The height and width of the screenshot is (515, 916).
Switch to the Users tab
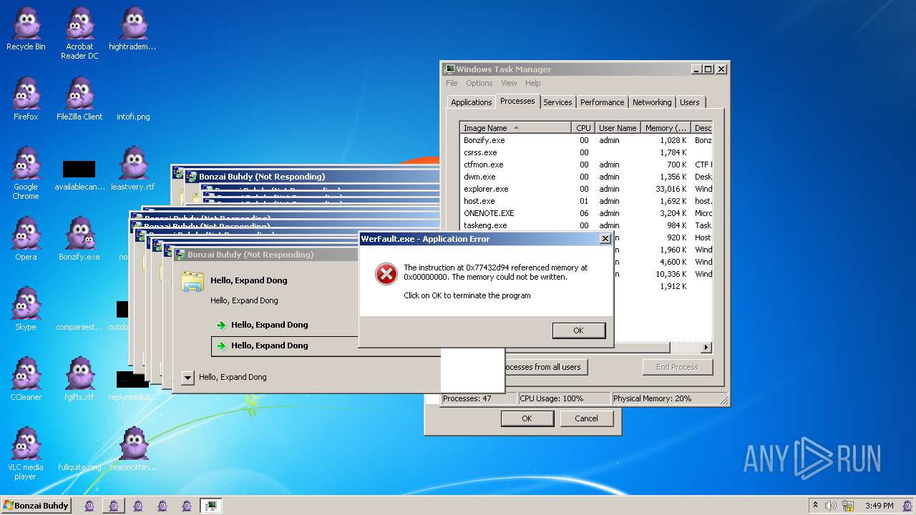point(690,102)
